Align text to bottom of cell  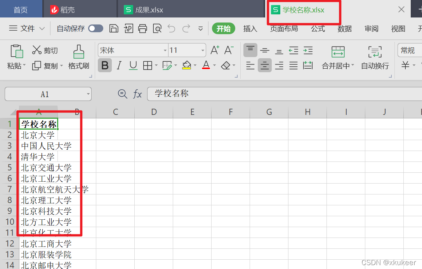279,50
